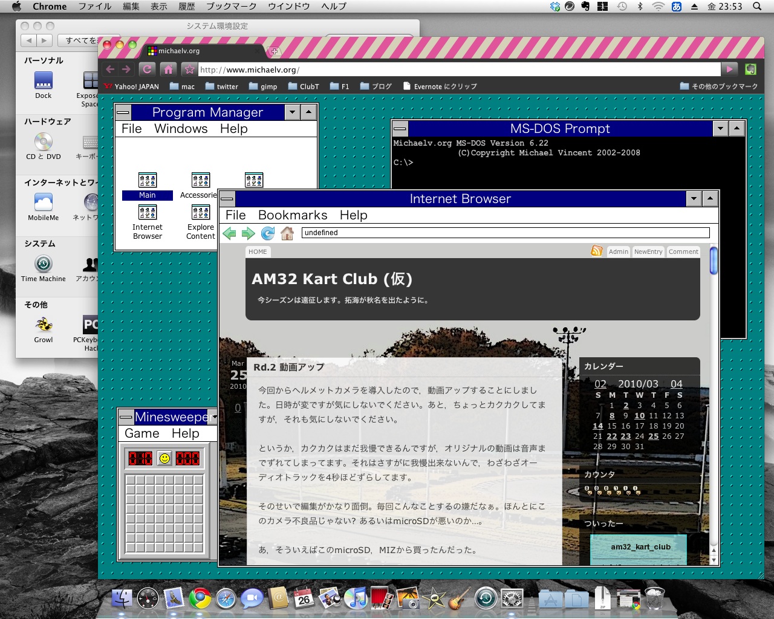Click Chrome's forward arrow button
Image resolution: width=774 pixels, height=619 pixels.
[x=126, y=69]
